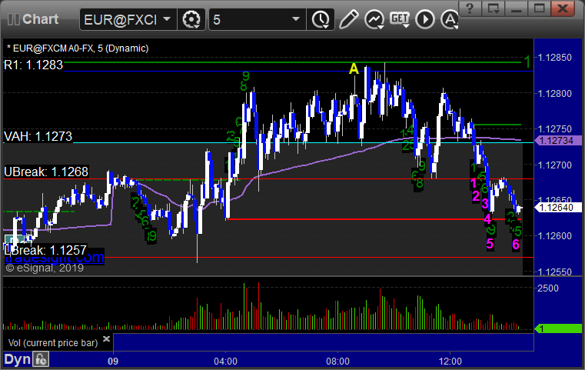Click the white 1.12640 current price tag
Image resolution: width=585 pixels, height=370 pixels.
(558, 207)
